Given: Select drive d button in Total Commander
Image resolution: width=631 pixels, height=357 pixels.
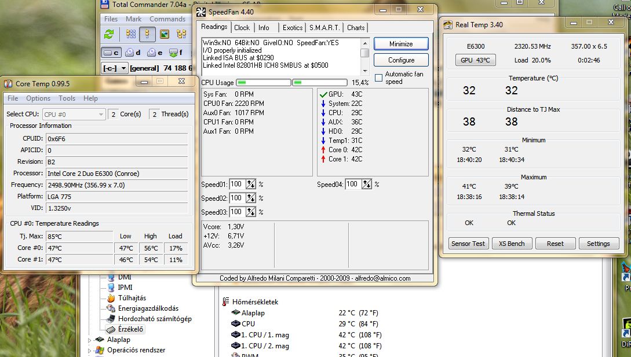Looking at the screenshot, I should pyautogui.click(x=133, y=53).
